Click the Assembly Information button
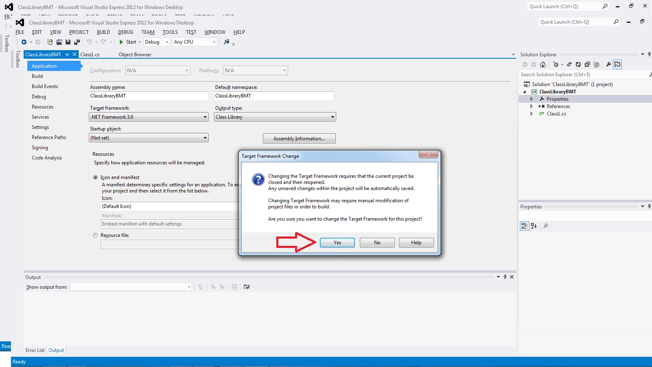This screenshot has height=367, width=652. coord(299,139)
